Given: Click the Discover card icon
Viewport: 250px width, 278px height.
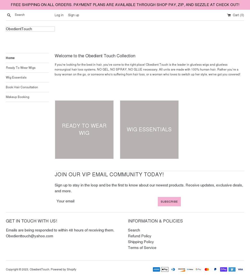Looking at the screenshot, I should (182, 269).
